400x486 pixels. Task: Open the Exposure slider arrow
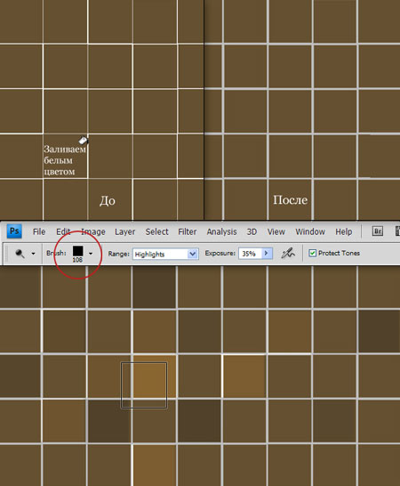(267, 253)
